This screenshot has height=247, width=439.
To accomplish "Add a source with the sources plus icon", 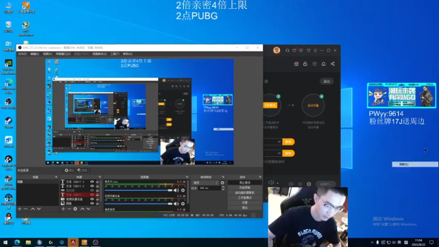I will pos(63,209).
